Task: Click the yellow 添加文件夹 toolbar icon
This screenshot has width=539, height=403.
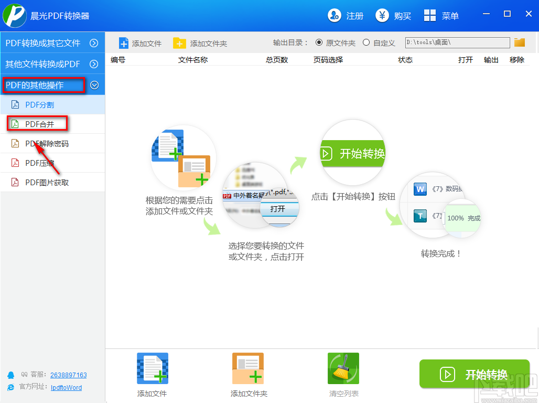Action: tap(179, 43)
